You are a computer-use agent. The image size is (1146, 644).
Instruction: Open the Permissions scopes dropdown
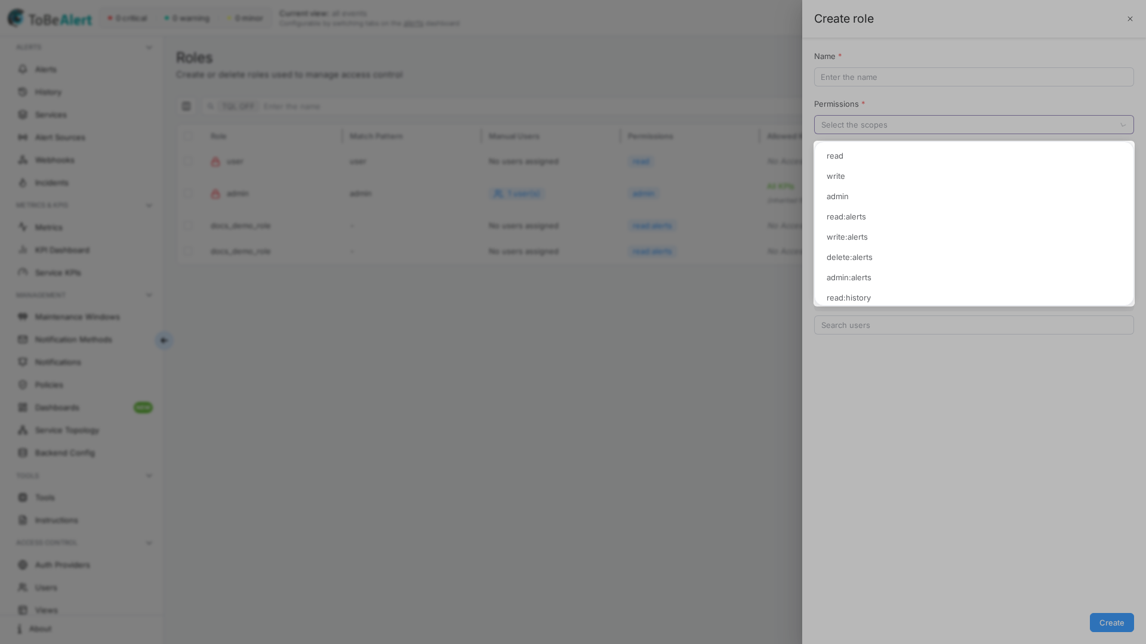974,125
